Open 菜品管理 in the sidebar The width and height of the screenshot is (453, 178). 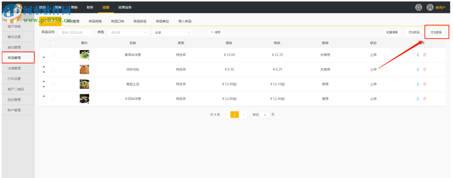click(x=18, y=58)
